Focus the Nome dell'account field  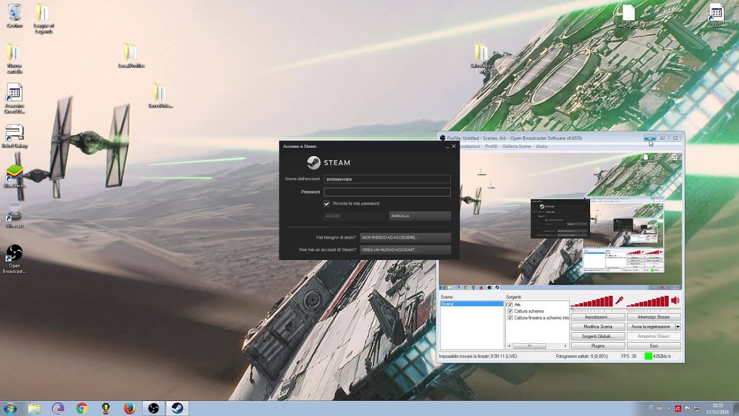point(387,179)
